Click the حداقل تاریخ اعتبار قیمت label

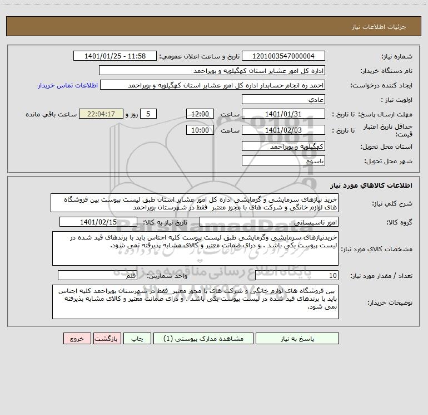387,130
